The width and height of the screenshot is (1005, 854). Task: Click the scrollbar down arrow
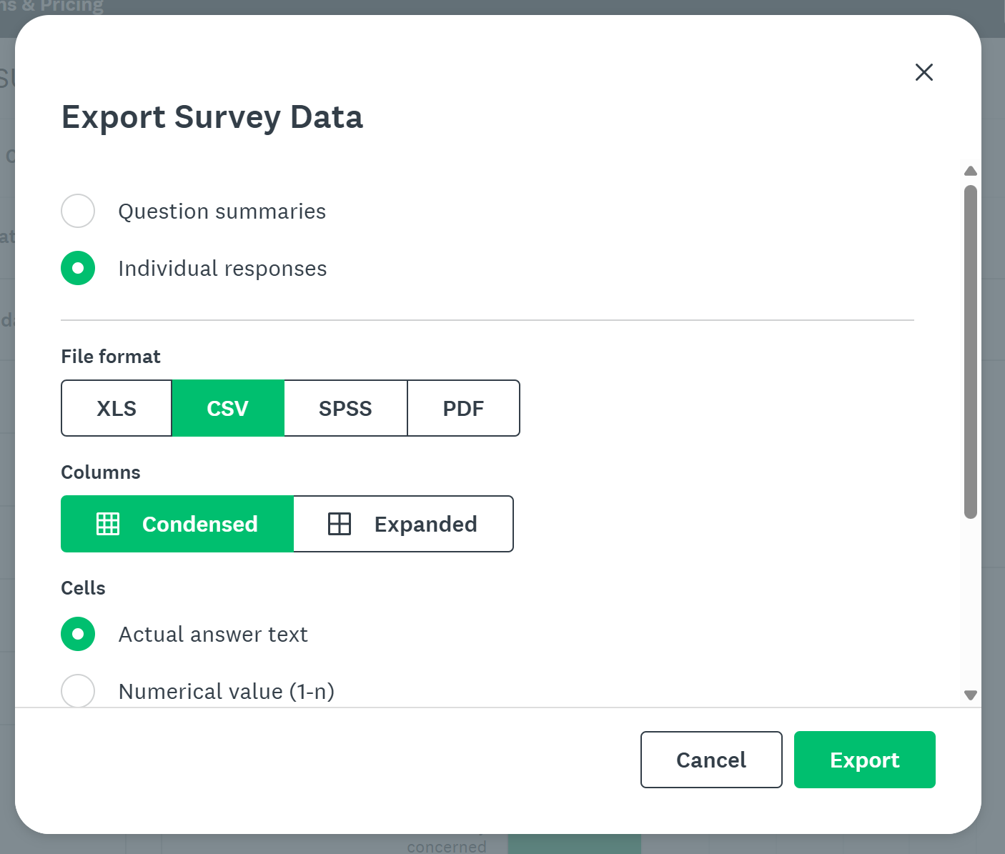coord(970,695)
